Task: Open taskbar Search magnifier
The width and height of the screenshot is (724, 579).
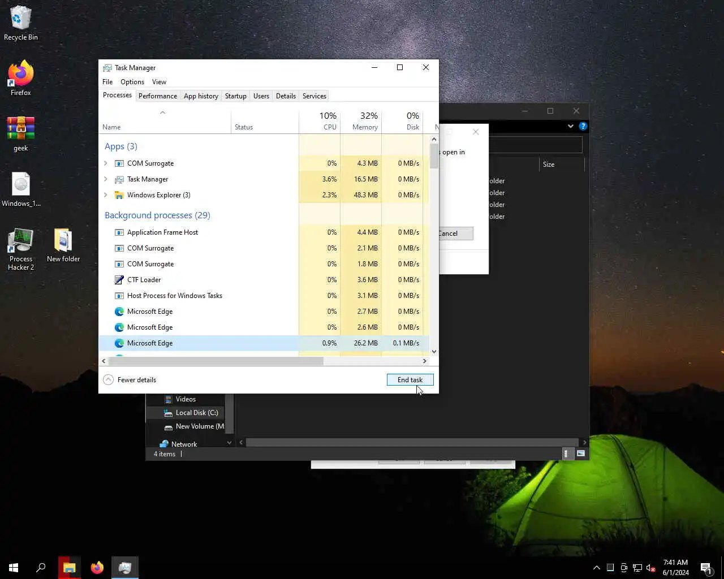Action: tap(41, 567)
